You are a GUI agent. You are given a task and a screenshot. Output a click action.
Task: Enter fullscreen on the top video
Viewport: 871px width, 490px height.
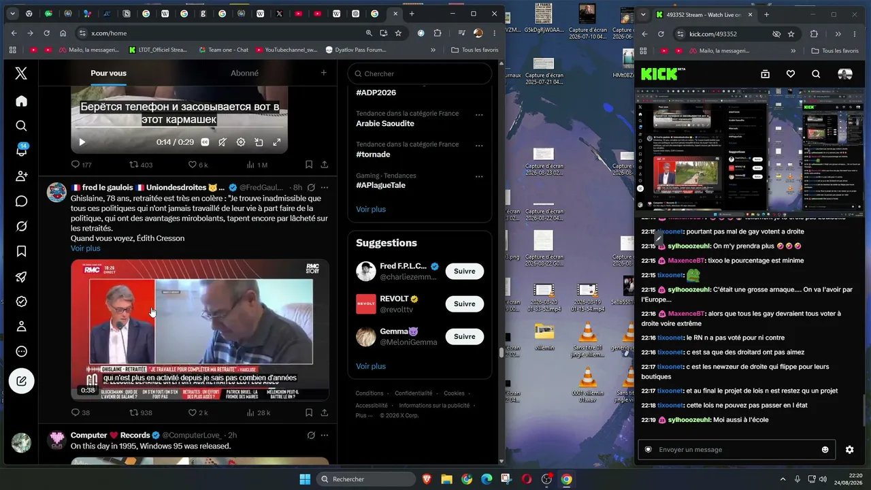277,142
